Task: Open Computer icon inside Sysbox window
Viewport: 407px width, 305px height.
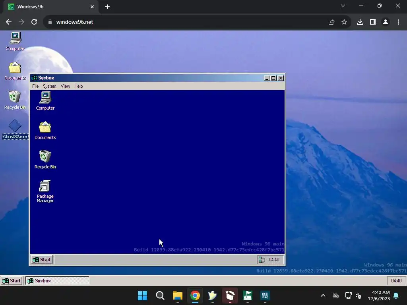Action: point(45,101)
